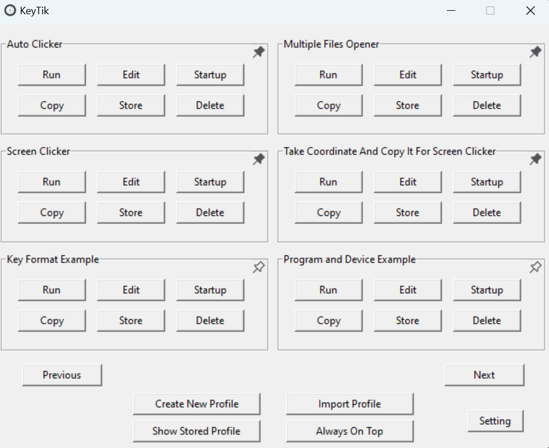
Task: Delete the Key Format Example profile
Action: pos(210,320)
